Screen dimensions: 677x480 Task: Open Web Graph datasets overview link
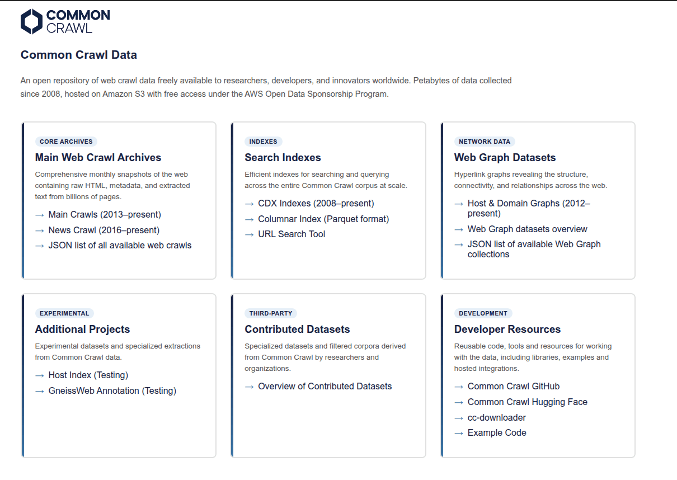528,229
